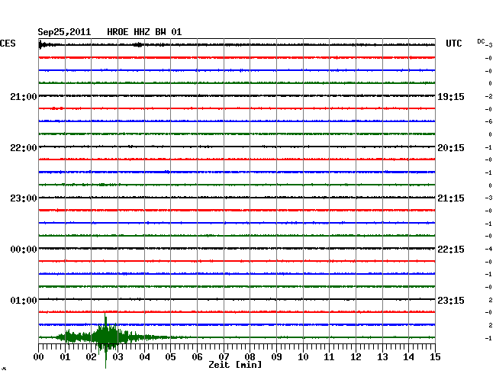Click the 12 minute axis tick label

356,356
